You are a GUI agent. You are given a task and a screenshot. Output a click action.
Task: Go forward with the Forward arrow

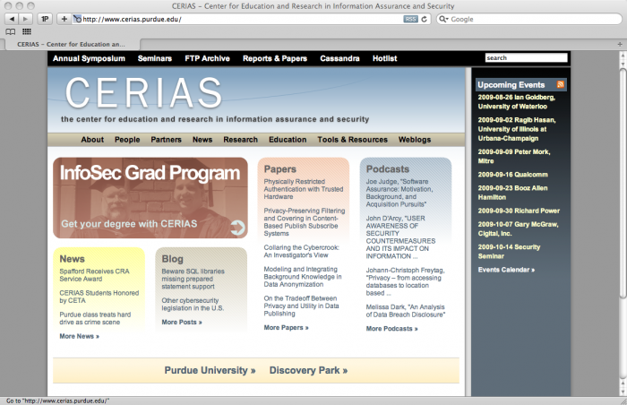point(26,19)
